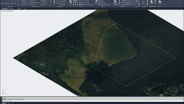Select the Отрезок (Line) tool
The width and height of the screenshot is (184, 104).
2,2
